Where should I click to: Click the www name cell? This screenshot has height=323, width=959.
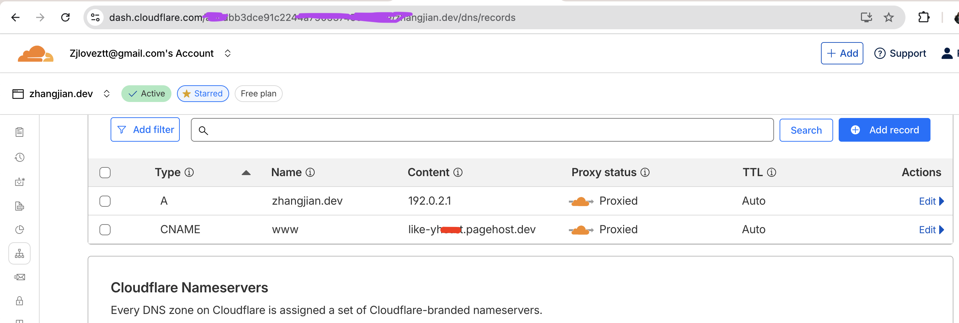(x=285, y=229)
